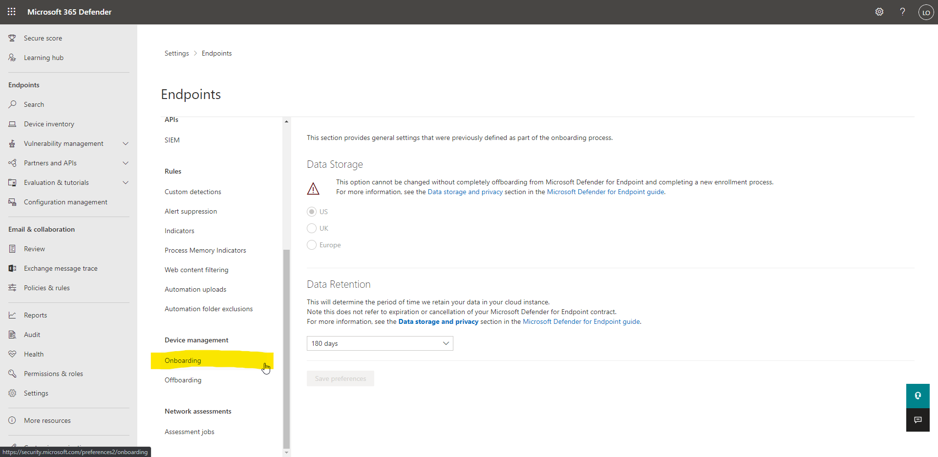938x457 pixels.
Task: Open the app launcher waffle icon
Action: pyautogui.click(x=12, y=12)
